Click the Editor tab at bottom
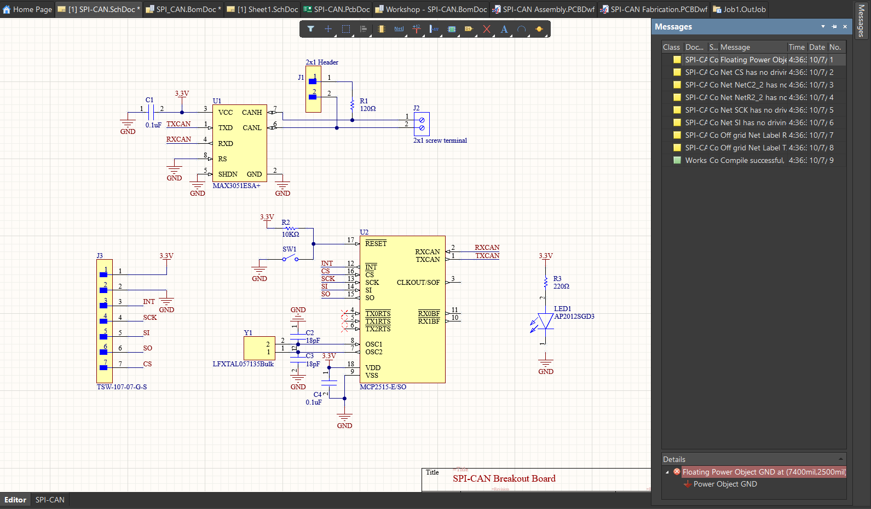The width and height of the screenshot is (871, 509). (15, 500)
